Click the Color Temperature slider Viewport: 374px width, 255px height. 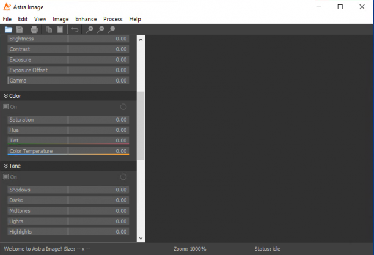68,151
